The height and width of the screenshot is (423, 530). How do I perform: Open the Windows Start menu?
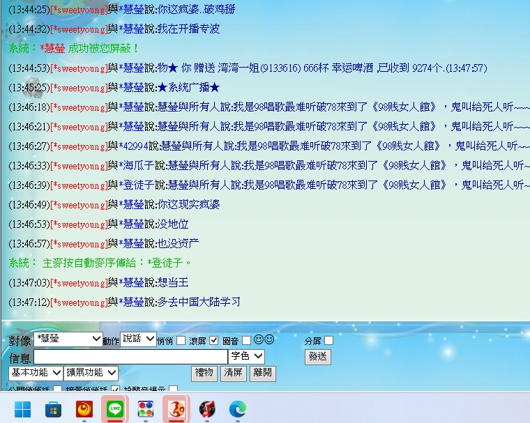click(23, 409)
